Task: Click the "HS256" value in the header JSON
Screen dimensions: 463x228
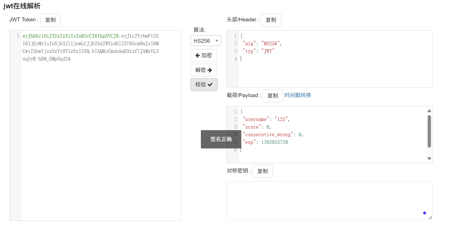Action: coord(271,44)
